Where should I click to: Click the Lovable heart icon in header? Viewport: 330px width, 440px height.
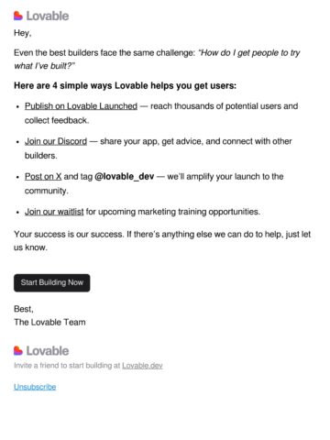tap(18, 16)
